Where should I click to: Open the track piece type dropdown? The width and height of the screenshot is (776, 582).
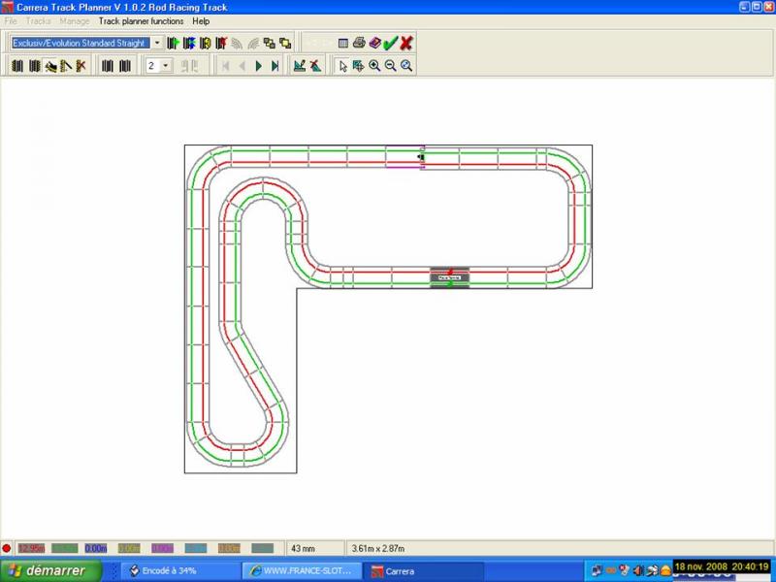[157, 43]
